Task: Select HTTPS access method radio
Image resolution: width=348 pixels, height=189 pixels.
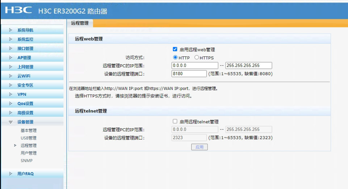Action: pyautogui.click(x=196, y=57)
